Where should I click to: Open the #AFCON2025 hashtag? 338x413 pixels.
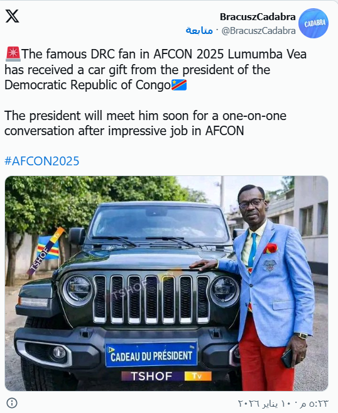tap(42, 161)
